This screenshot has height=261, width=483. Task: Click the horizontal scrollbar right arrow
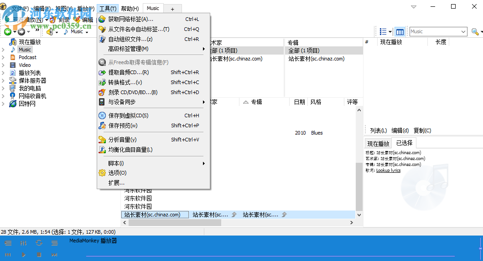click(352, 223)
